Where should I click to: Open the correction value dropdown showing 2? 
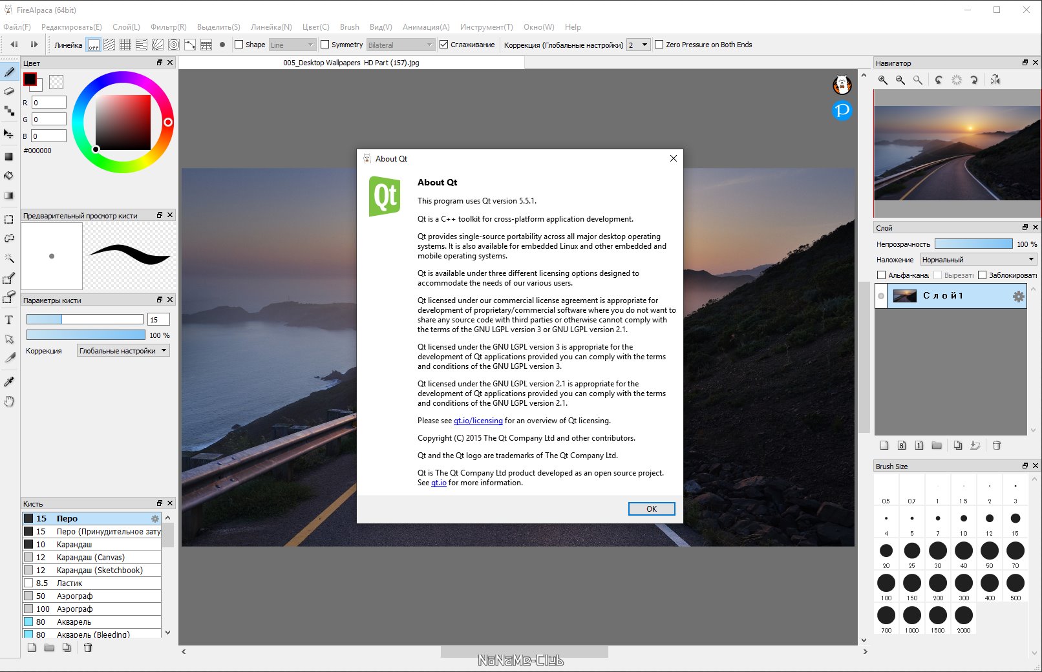[638, 45]
